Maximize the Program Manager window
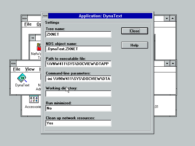The height and width of the screenshot is (146, 195). [173, 19]
